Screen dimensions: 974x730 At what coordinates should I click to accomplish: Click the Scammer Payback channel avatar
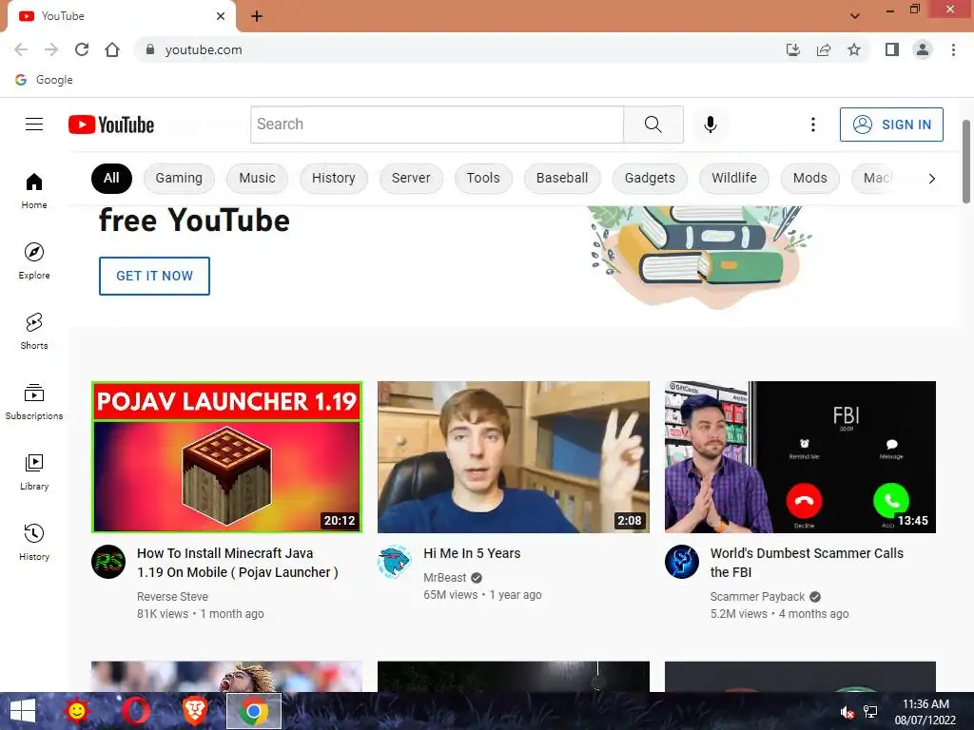tap(681, 562)
